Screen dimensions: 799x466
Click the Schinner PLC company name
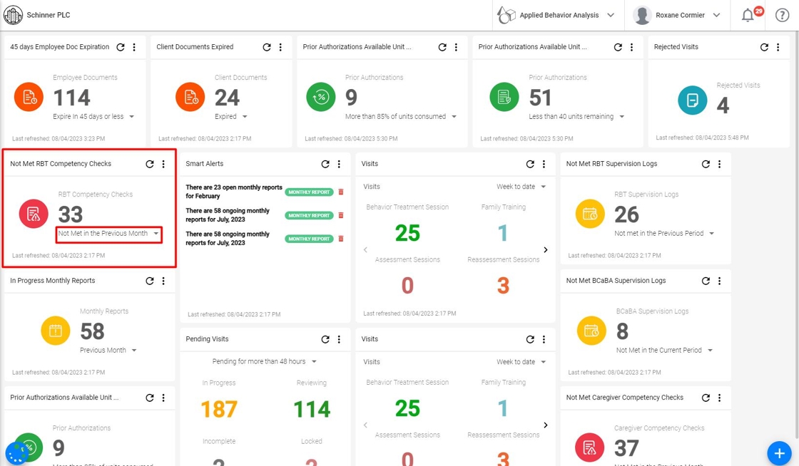click(x=49, y=15)
